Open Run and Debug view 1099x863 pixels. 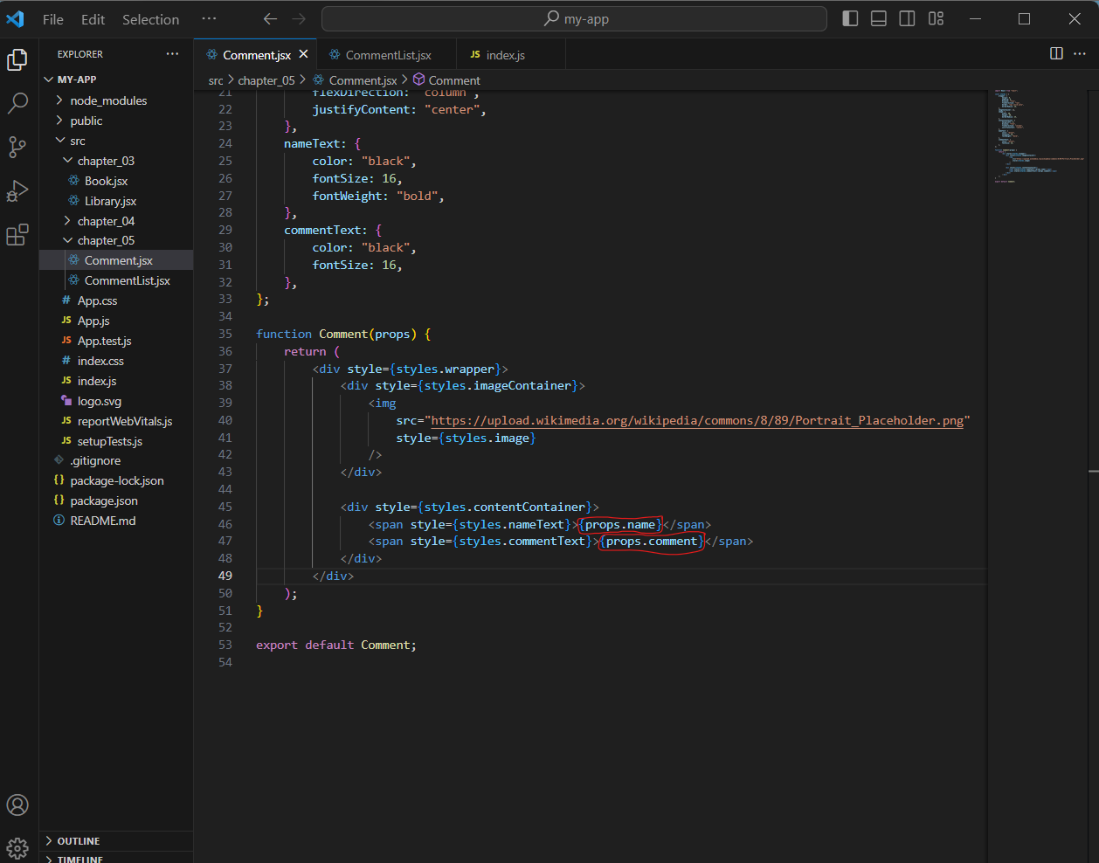(x=17, y=191)
